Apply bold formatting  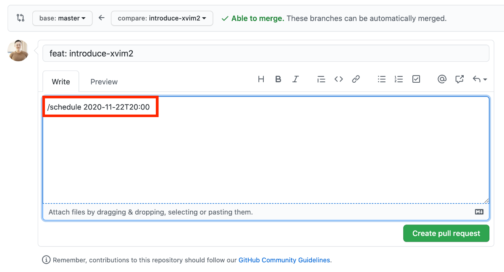[x=278, y=79]
